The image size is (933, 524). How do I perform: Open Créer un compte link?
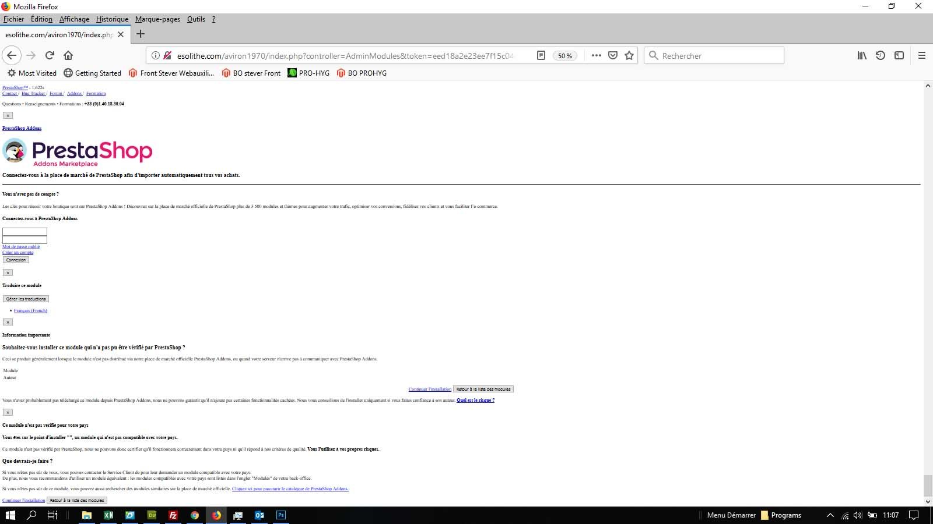tap(17, 253)
